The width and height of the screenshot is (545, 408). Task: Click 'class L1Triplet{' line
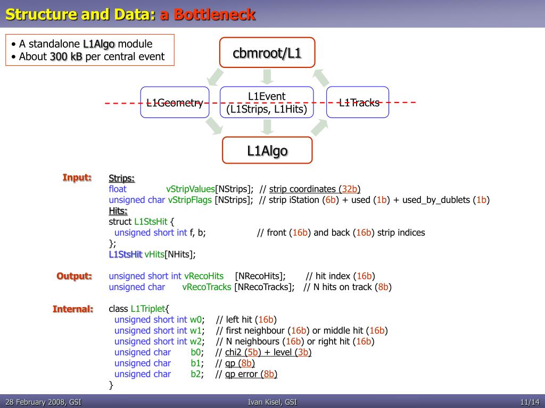pyautogui.click(x=139, y=309)
